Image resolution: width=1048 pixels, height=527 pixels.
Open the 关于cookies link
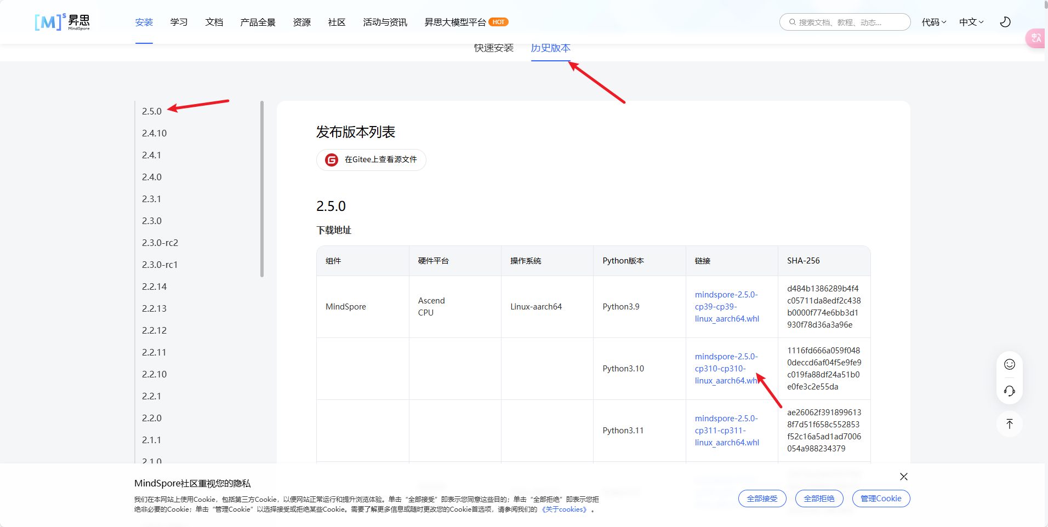pos(565,509)
